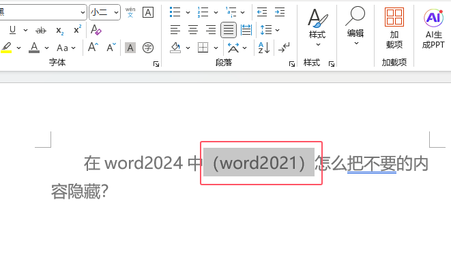
Task: Click the word 隐藏 in document
Action: click(x=84, y=191)
